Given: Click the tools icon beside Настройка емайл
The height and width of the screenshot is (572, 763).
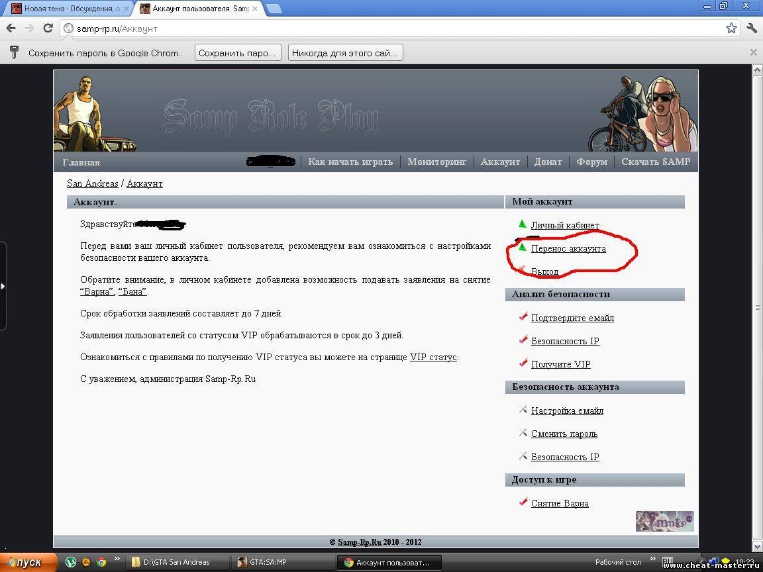Looking at the screenshot, I should click(x=523, y=410).
